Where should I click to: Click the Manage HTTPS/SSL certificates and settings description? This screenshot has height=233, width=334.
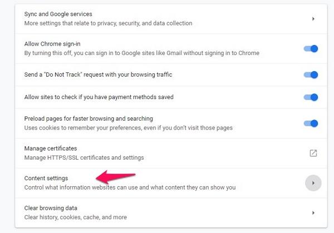click(x=84, y=158)
